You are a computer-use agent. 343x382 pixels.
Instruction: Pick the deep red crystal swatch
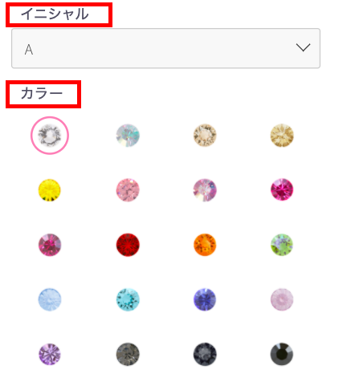click(128, 245)
